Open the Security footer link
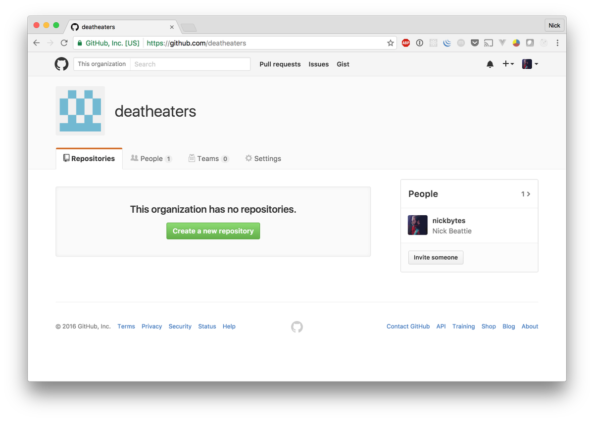Image resolution: width=594 pixels, height=421 pixels. pos(180,327)
